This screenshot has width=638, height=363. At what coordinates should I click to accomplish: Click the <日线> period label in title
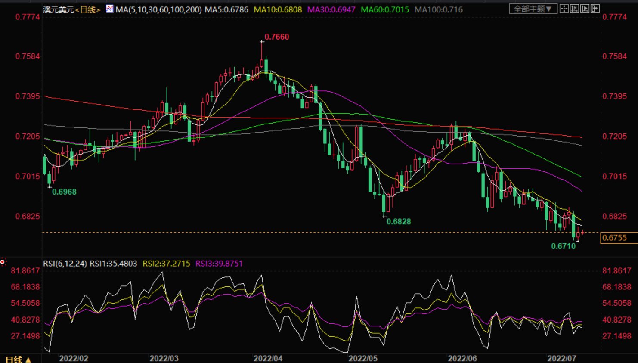88,9
